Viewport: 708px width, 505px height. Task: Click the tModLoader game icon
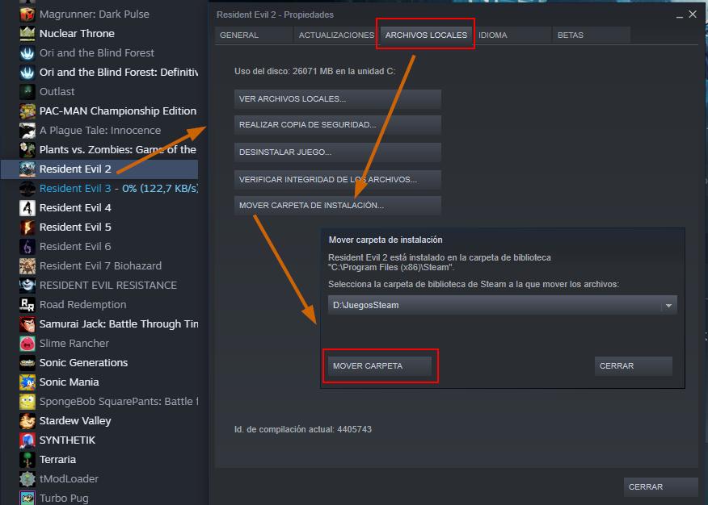(27, 479)
